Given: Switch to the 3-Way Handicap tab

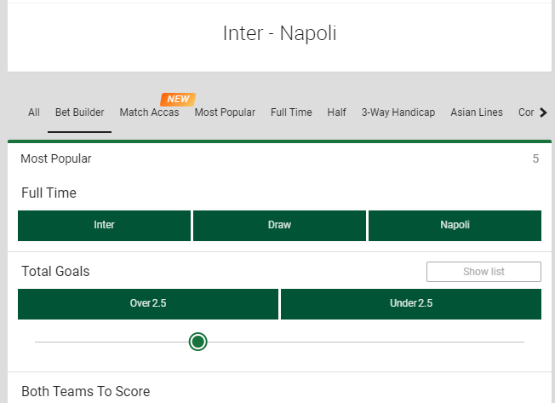Looking at the screenshot, I should [x=398, y=112].
